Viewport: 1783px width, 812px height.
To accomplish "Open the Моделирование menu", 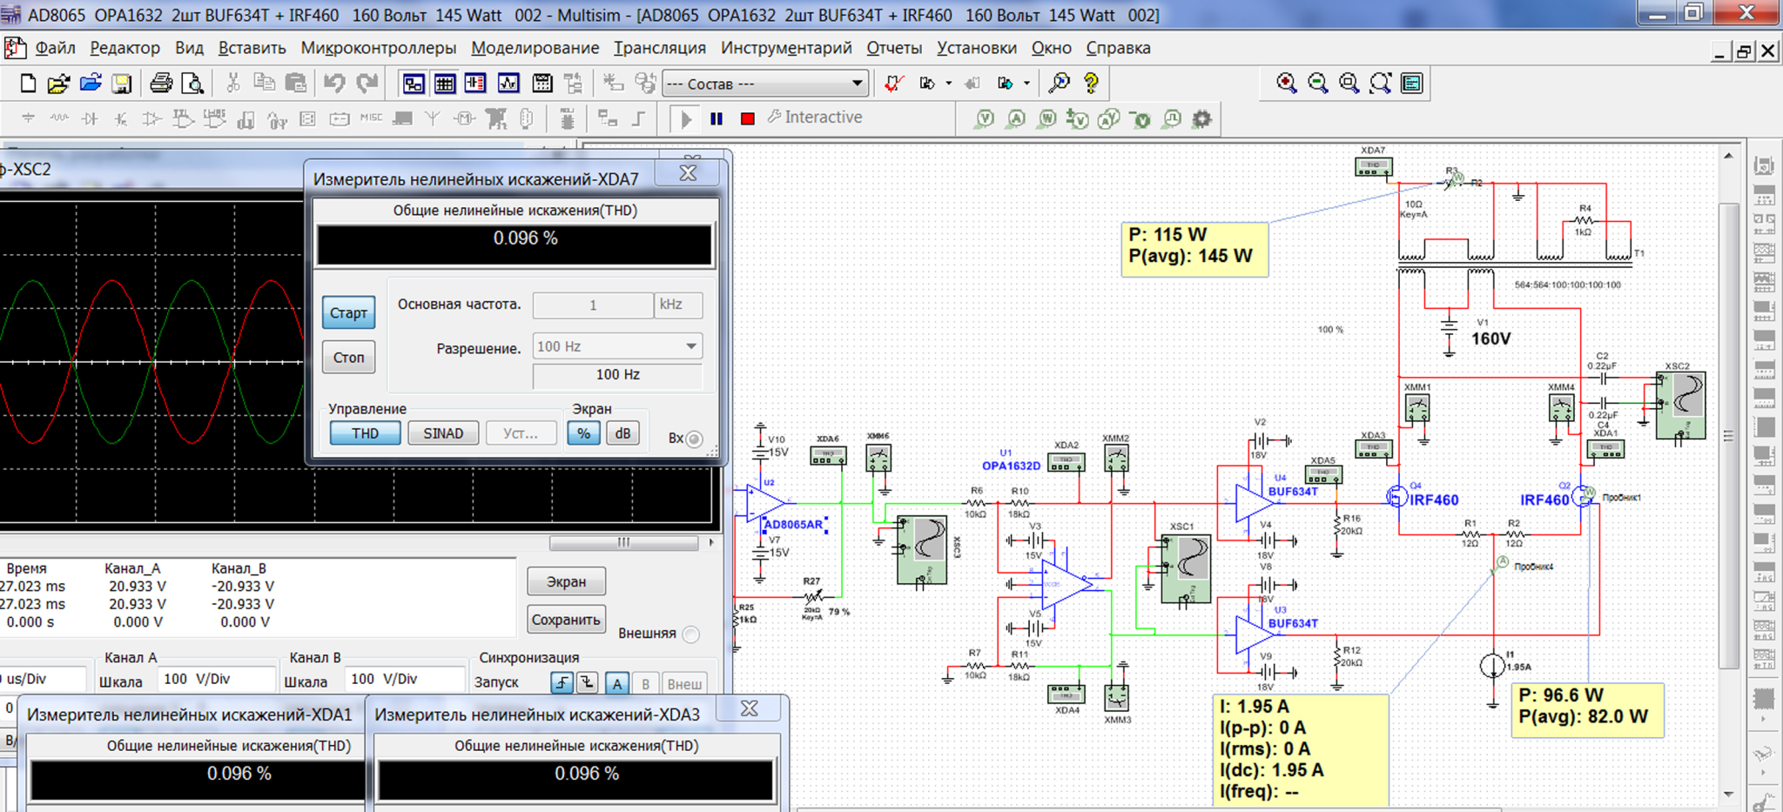I will pos(535,49).
